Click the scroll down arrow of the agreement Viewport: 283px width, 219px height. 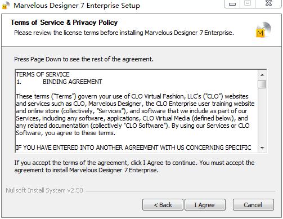click(262, 148)
